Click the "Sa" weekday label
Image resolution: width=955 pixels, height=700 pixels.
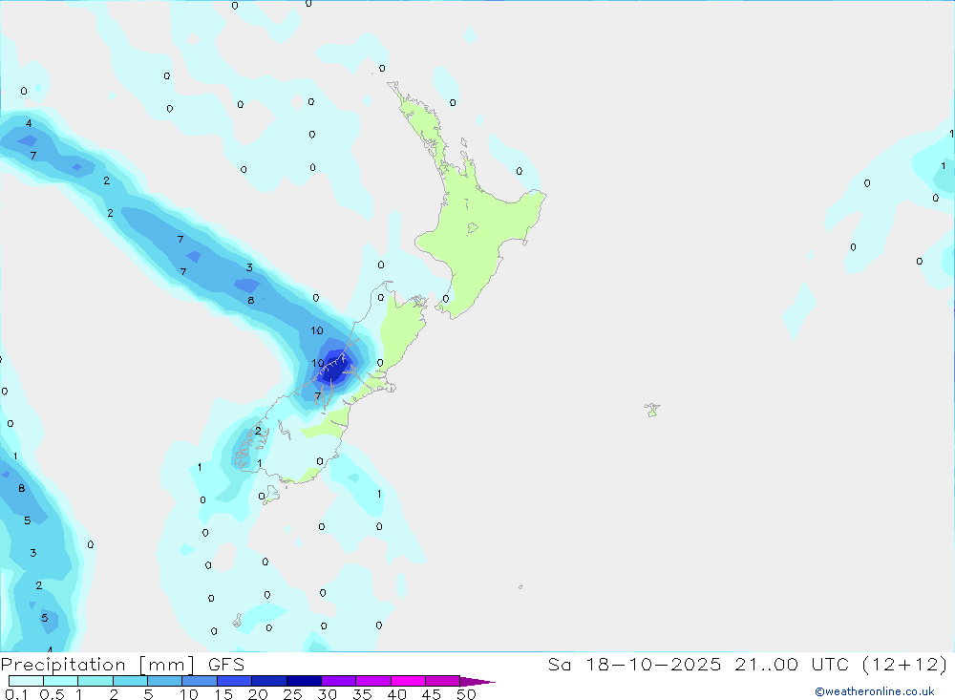pyautogui.click(x=559, y=664)
